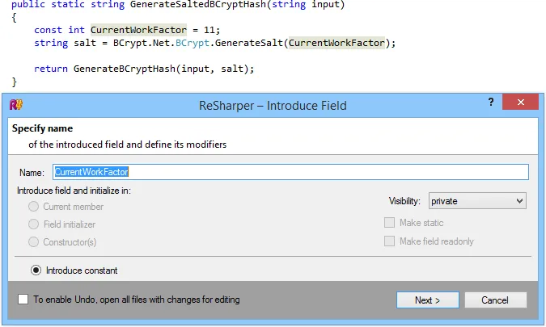The height and width of the screenshot is (327, 546).
Task: Check the Make field readonly box
Action: 390,241
